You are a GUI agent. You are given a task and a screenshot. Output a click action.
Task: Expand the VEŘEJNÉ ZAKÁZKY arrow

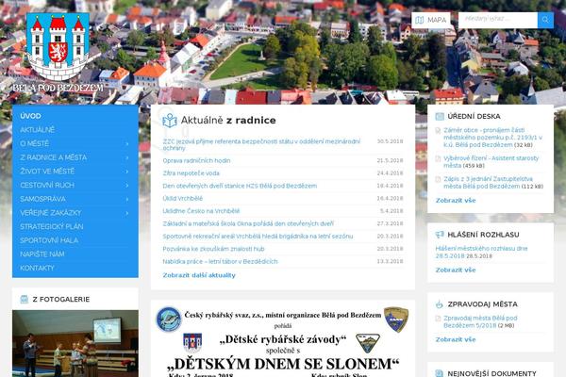click(x=127, y=213)
